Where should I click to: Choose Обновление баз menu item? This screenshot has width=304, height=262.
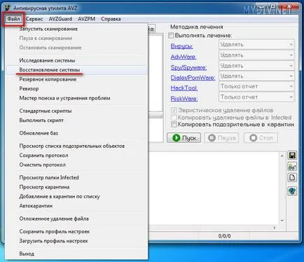pyautogui.click(x=76, y=133)
